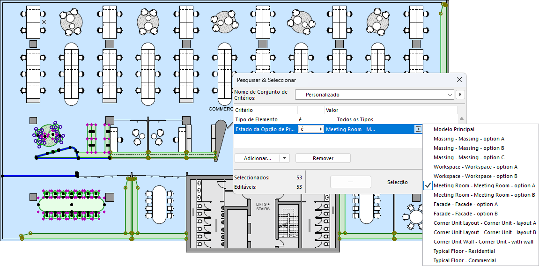Open the Adicionar dropdown arrow
The height and width of the screenshot is (266, 539).
pyautogui.click(x=285, y=158)
